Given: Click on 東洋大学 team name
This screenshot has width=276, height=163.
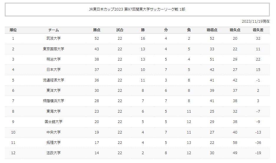Looking at the screenshot, I should (54, 90).
